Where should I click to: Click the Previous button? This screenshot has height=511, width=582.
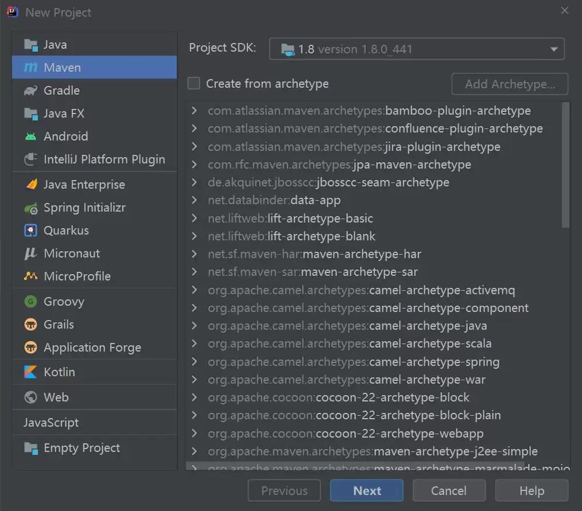click(284, 490)
